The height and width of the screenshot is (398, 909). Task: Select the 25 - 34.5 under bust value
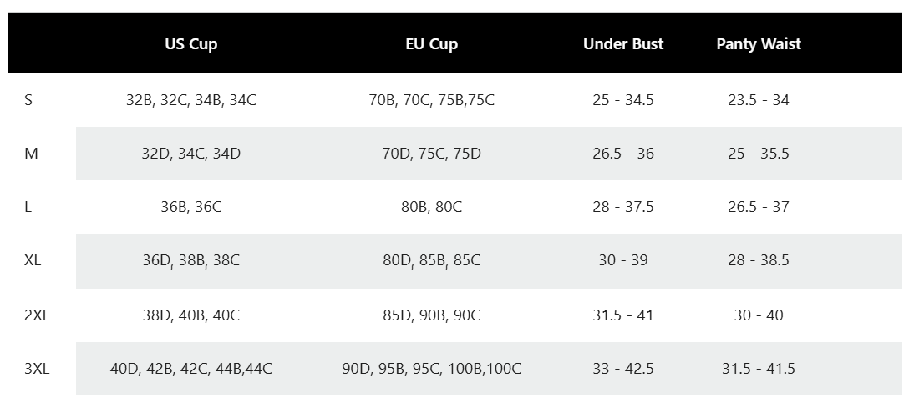(623, 100)
